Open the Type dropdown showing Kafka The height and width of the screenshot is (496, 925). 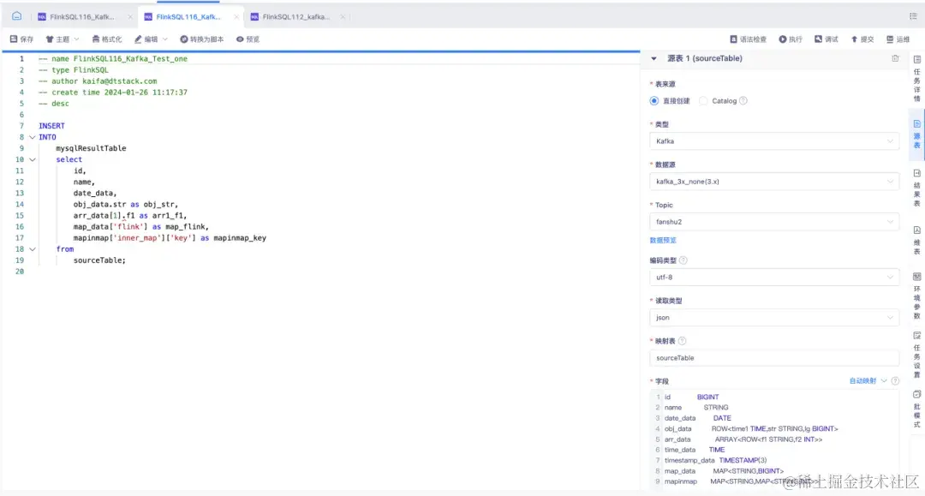[x=774, y=141]
